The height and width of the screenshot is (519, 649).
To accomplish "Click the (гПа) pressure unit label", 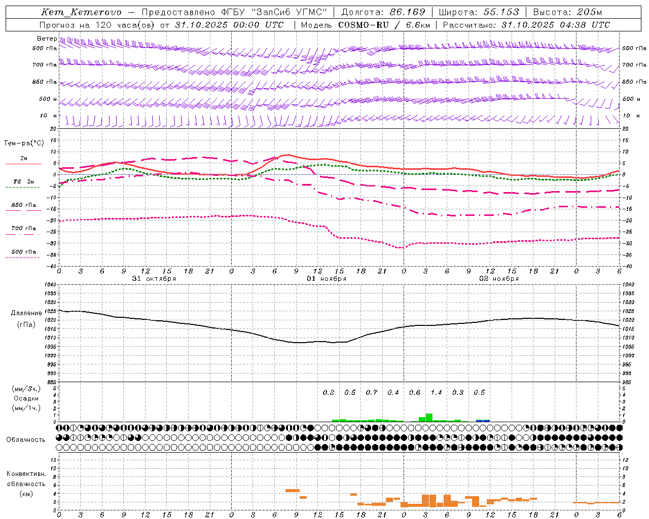I will (x=26, y=325).
